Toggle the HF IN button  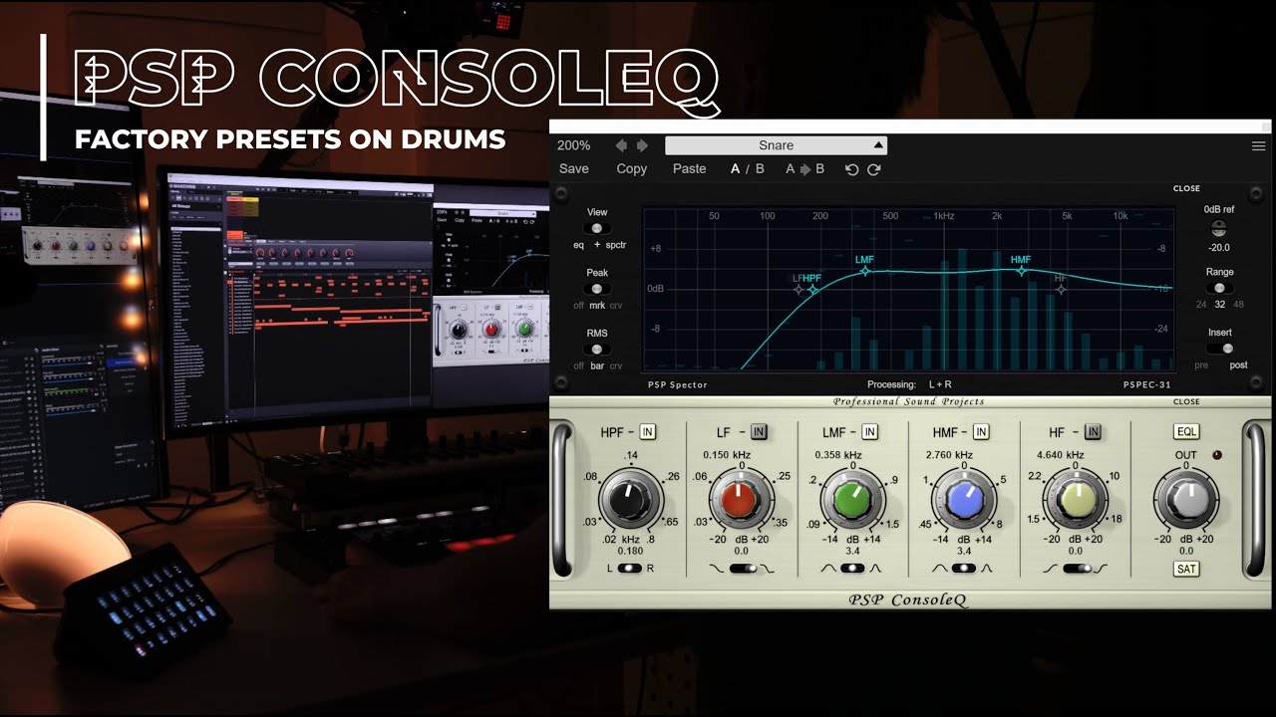pyautogui.click(x=1093, y=431)
